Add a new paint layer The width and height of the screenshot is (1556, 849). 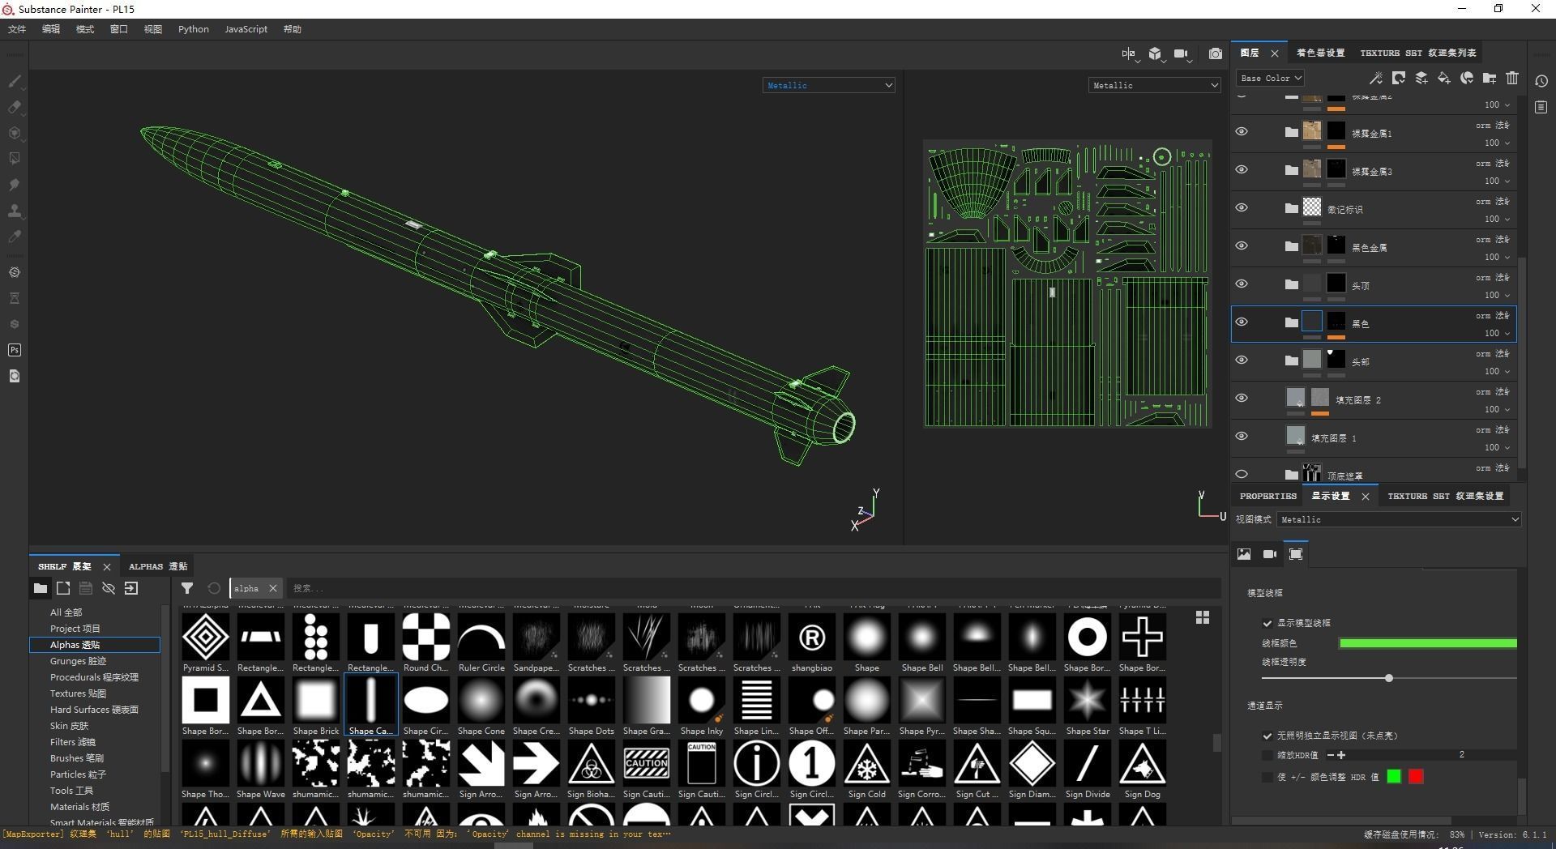pos(1421,78)
